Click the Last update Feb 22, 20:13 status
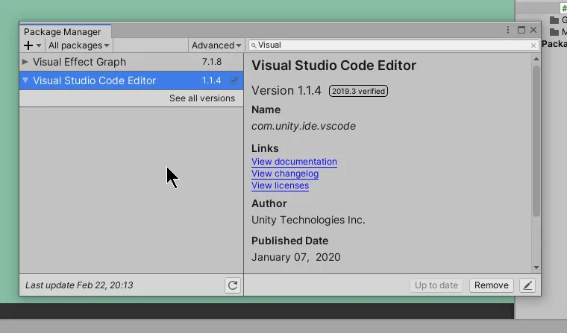Viewport: 567px width, 333px height. click(x=79, y=285)
